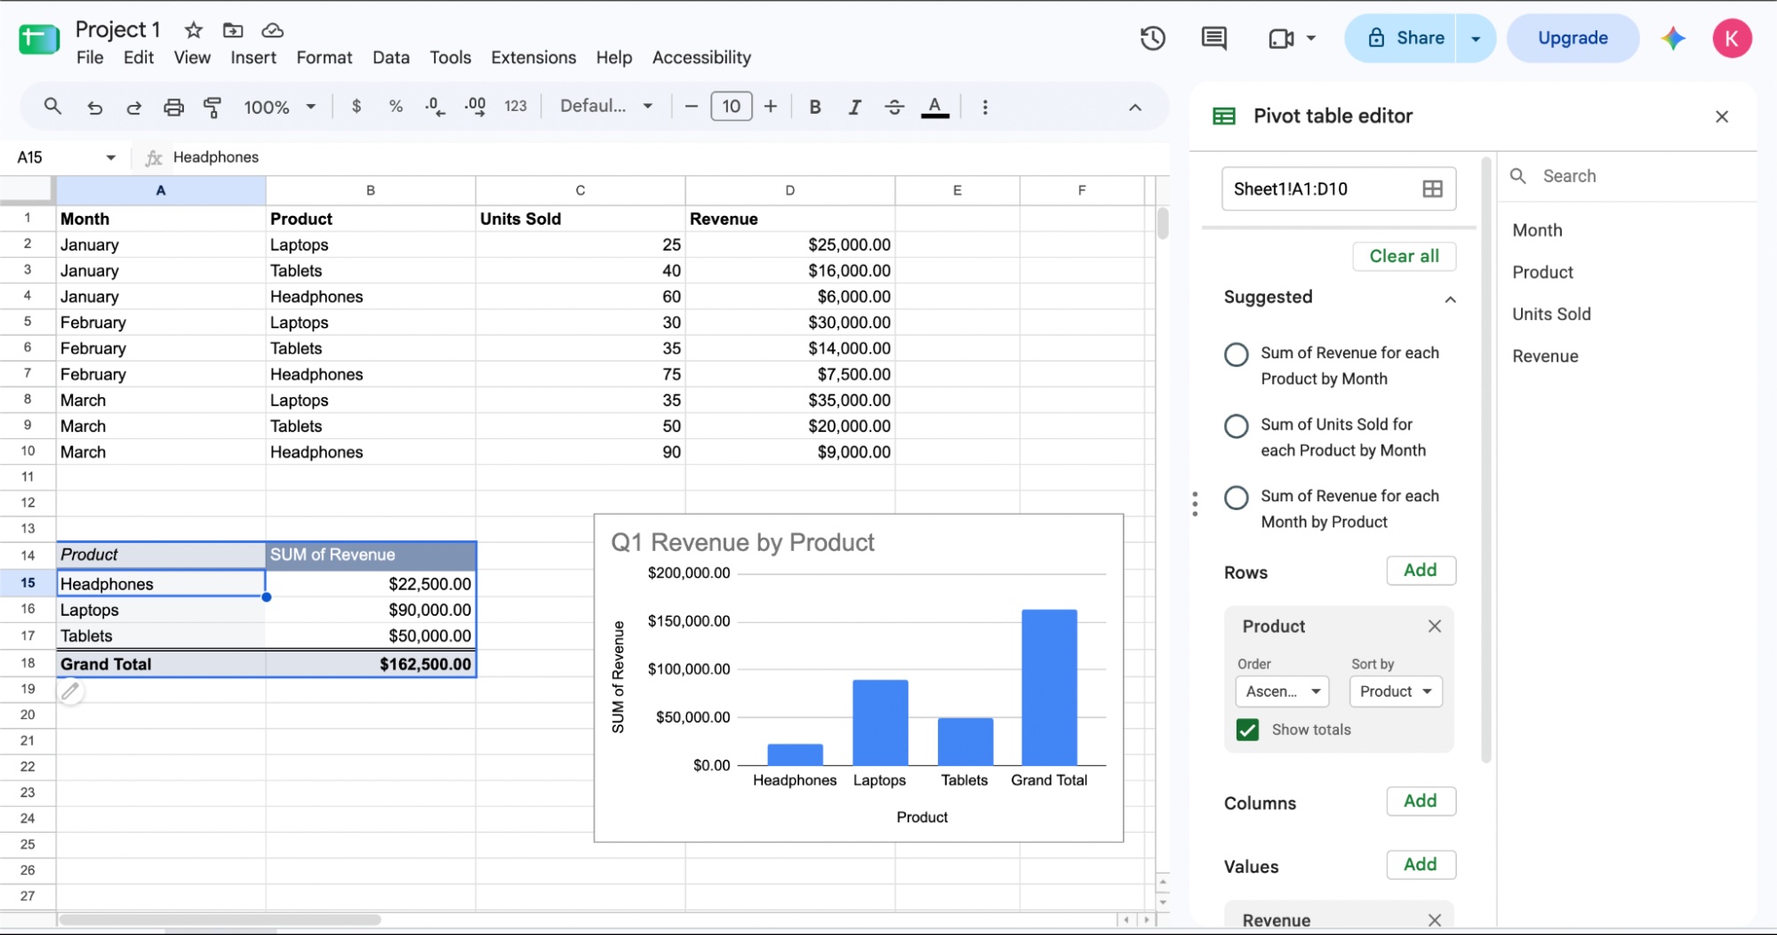Viewport: 1777px width, 935px height.
Task: Apply bold formatting
Action: (814, 108)
